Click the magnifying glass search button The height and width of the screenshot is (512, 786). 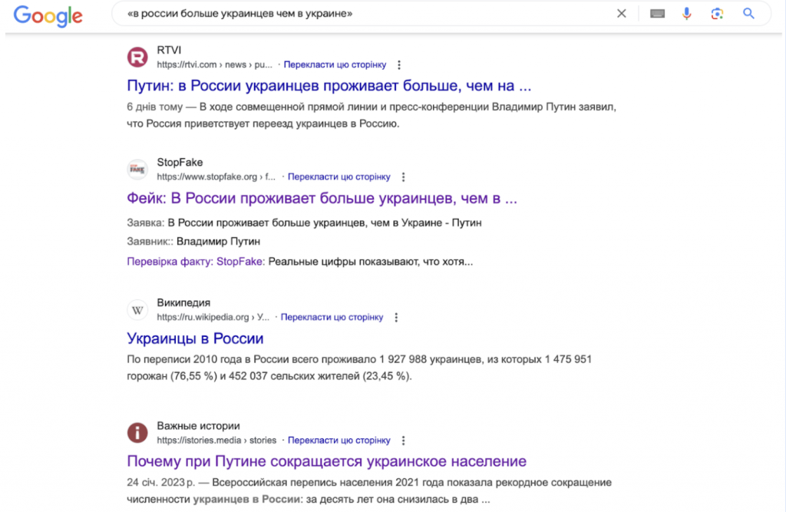tap(748, 14)
